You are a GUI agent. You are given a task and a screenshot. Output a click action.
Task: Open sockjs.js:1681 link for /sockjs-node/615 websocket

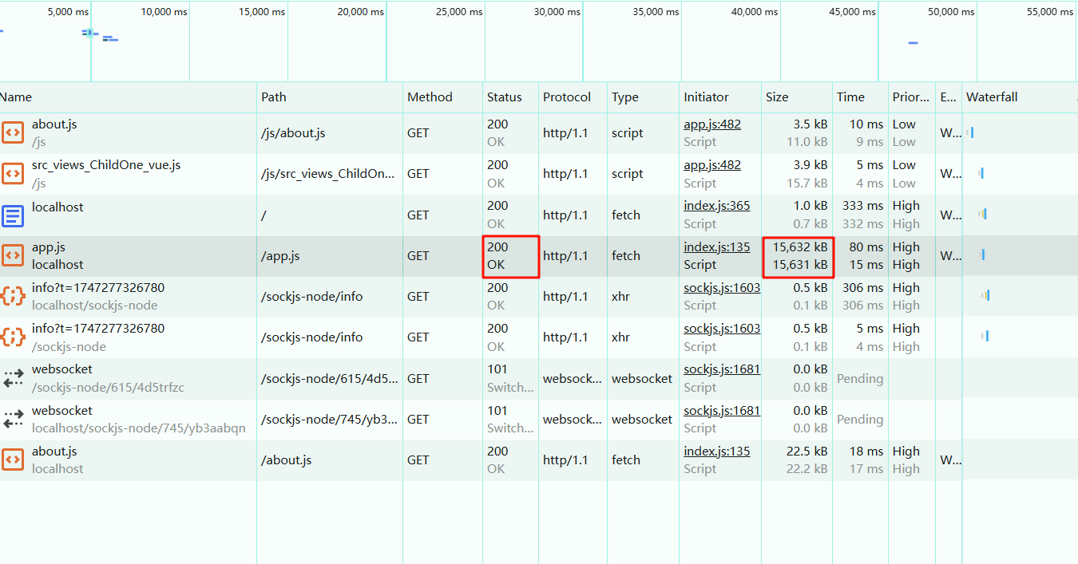tap(721, 369)
